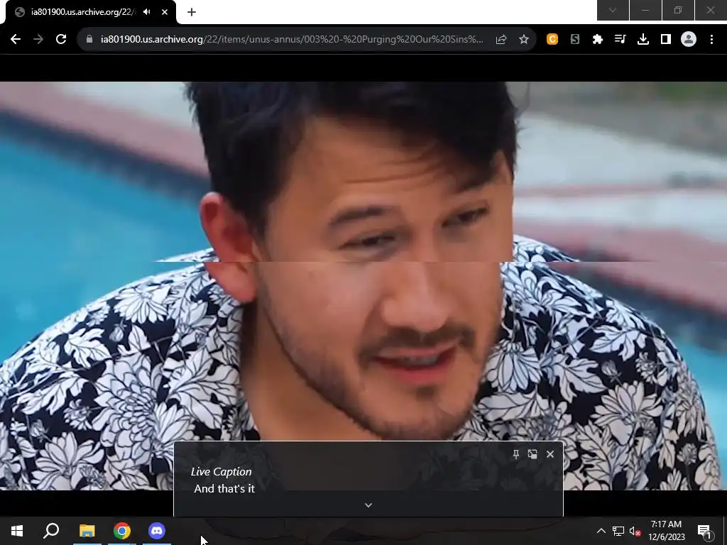Open Discord from the taskbar
This screenshot has width=727, height=545.
[157, 531]
